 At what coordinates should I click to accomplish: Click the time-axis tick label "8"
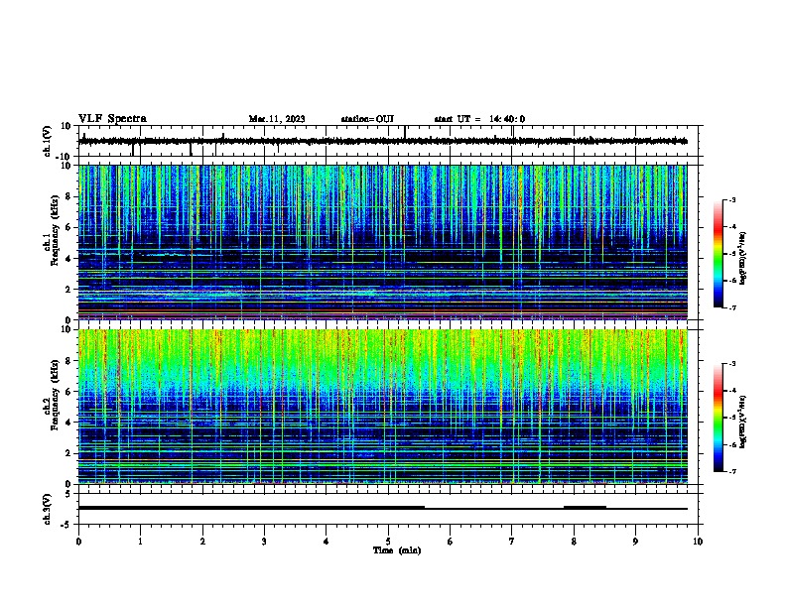pyautogui.click(x=574, y=542)
